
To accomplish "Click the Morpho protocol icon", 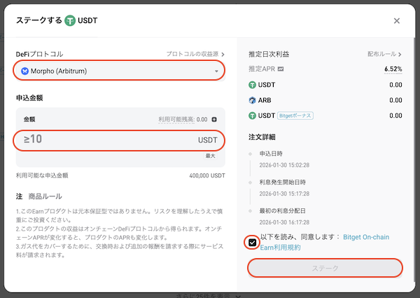I will [x=25, y=71].
